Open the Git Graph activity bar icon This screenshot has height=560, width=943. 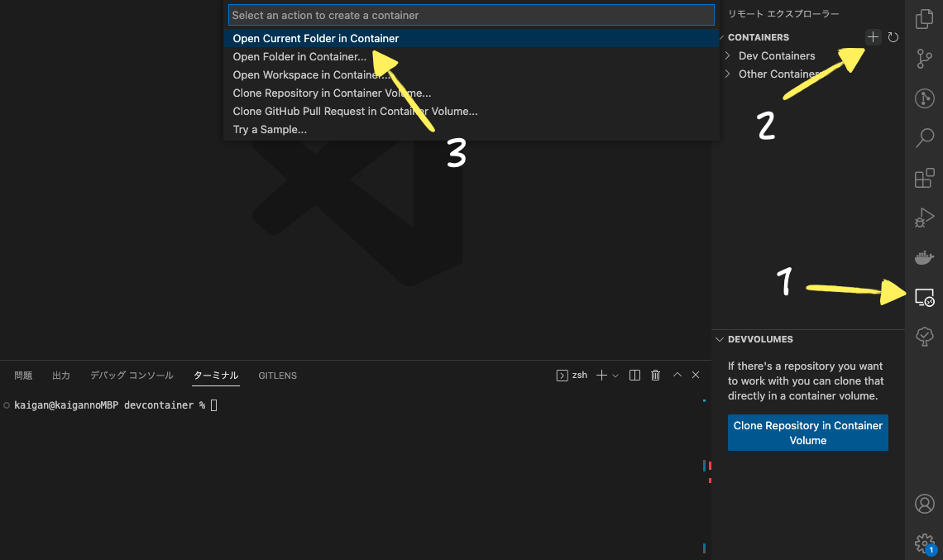point(924,98)
